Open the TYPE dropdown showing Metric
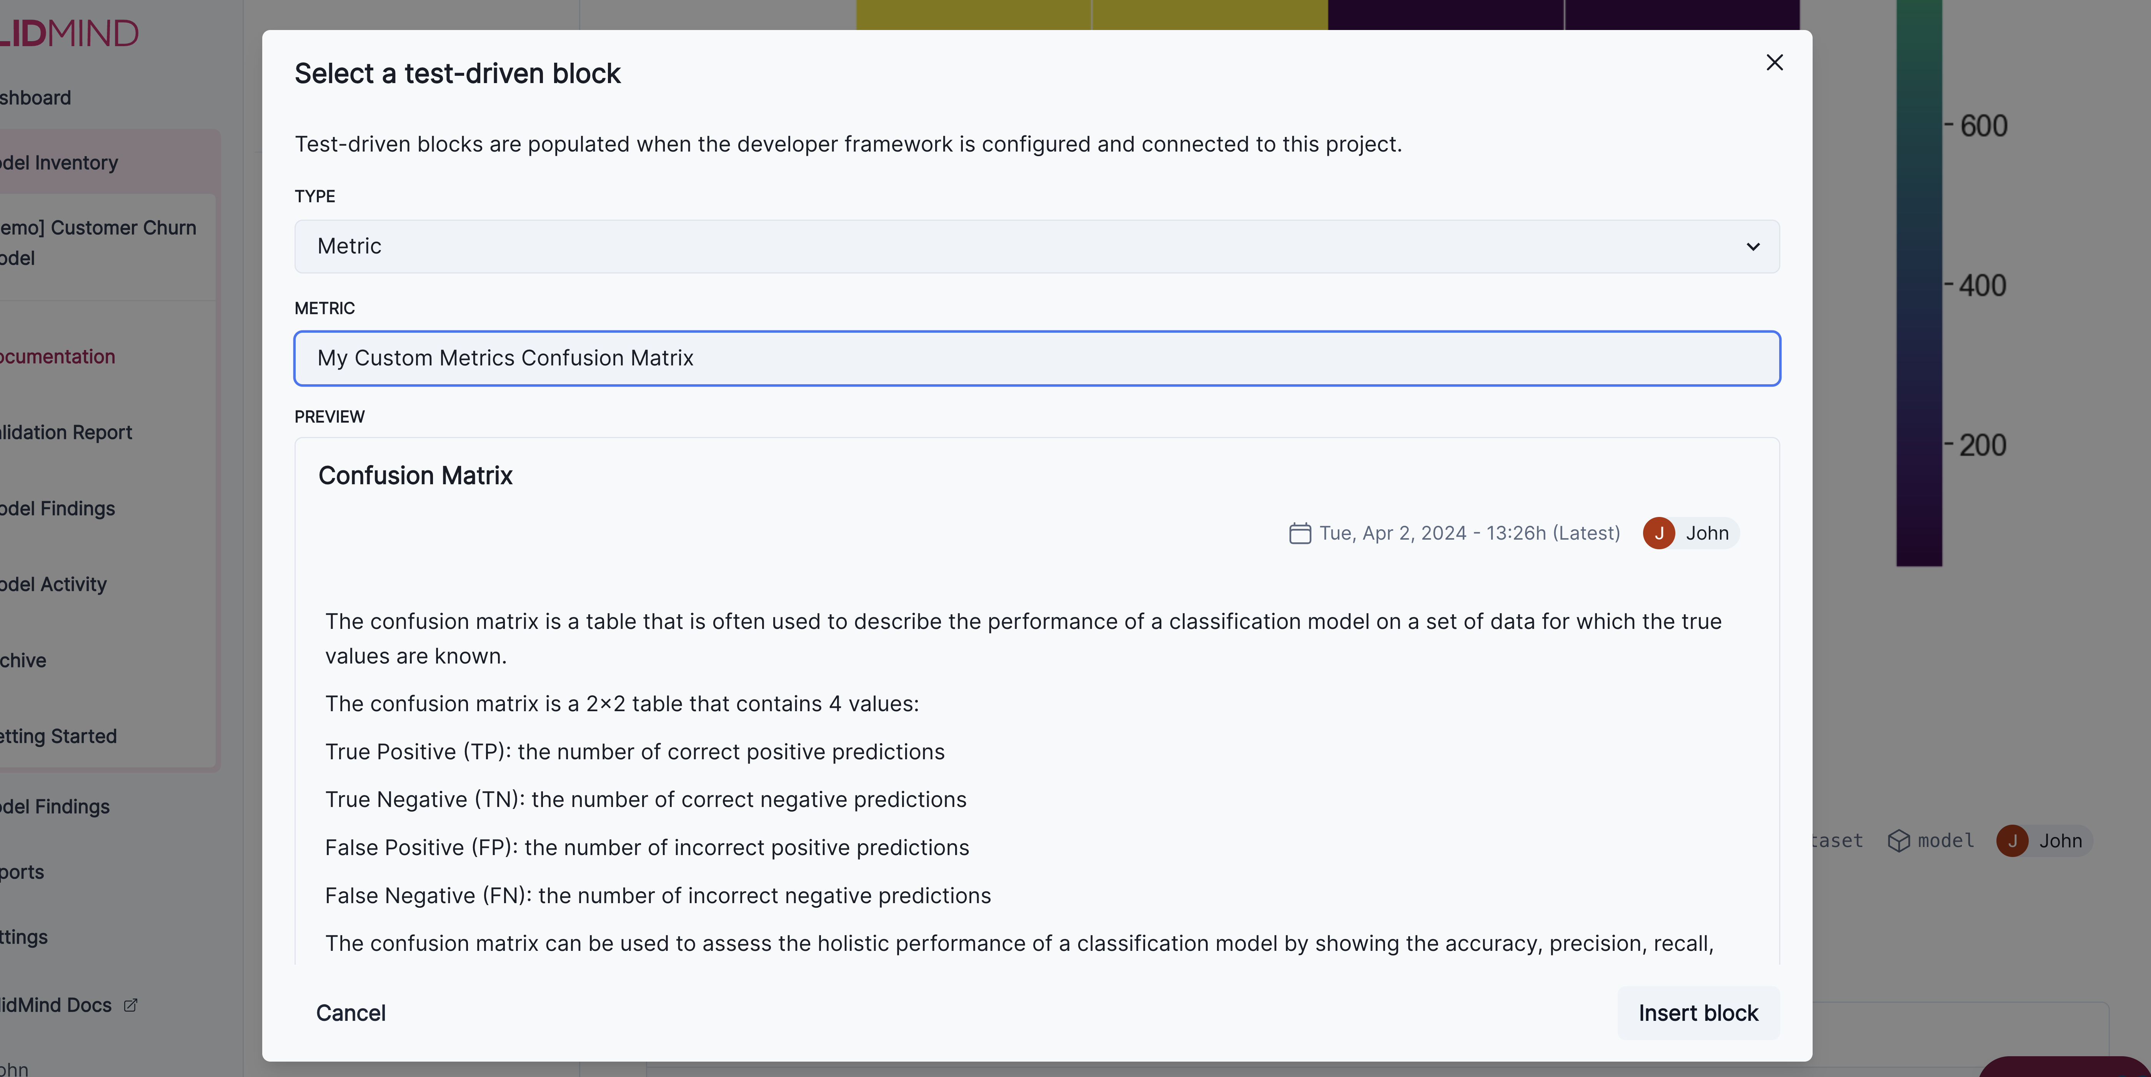The height and width of the screenshot is (1077, 2151). click(1036, 246)
